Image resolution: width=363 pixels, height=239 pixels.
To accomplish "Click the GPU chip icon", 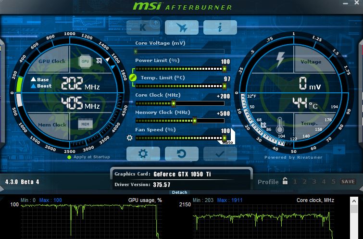I will 85,61.
